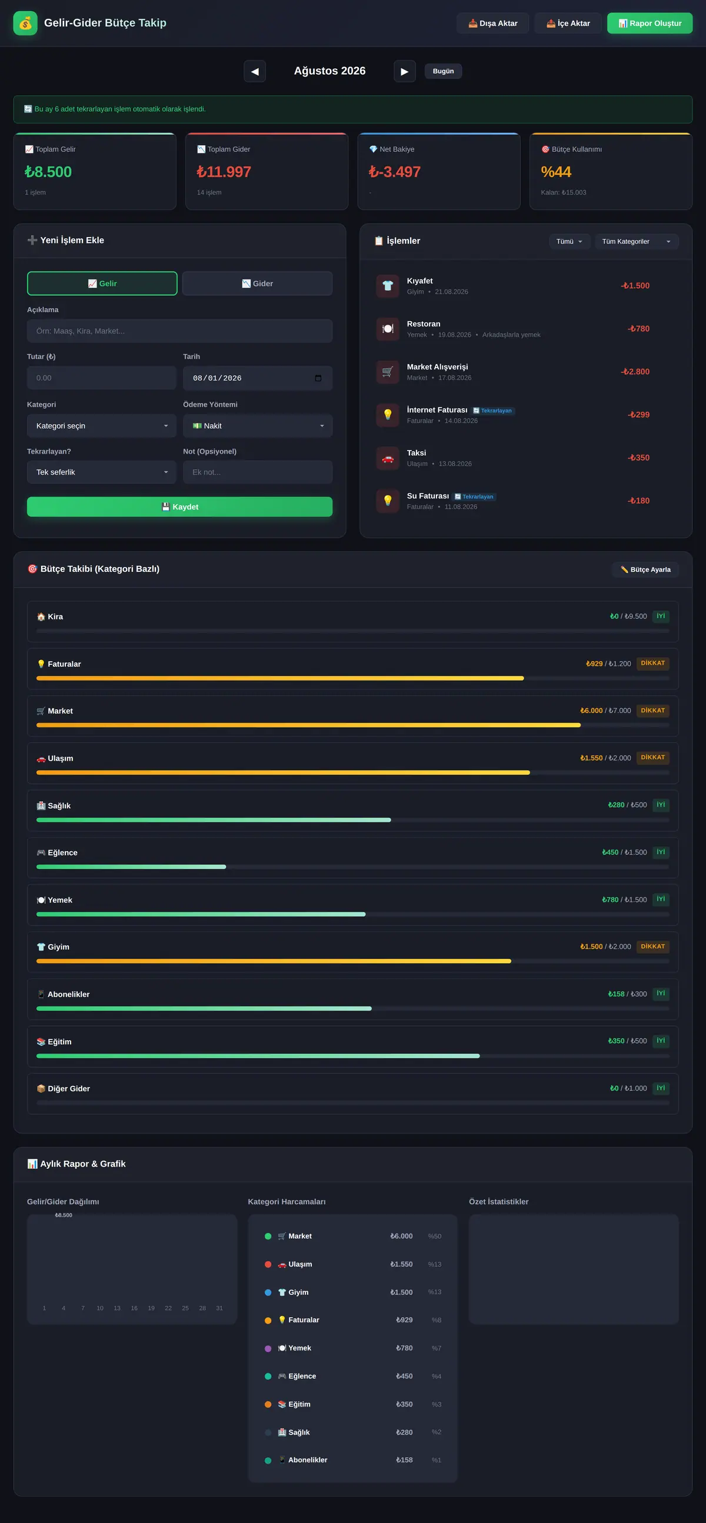706x1523 pixels.
Task: Click the Giyim budget row
Action: 353,952
